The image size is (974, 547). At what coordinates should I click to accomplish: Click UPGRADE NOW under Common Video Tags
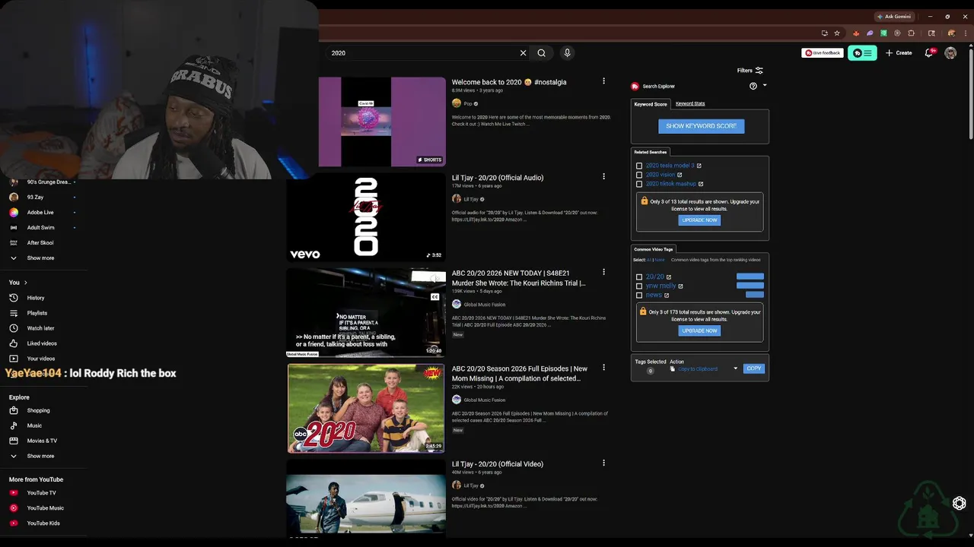(x=699, y=330)
